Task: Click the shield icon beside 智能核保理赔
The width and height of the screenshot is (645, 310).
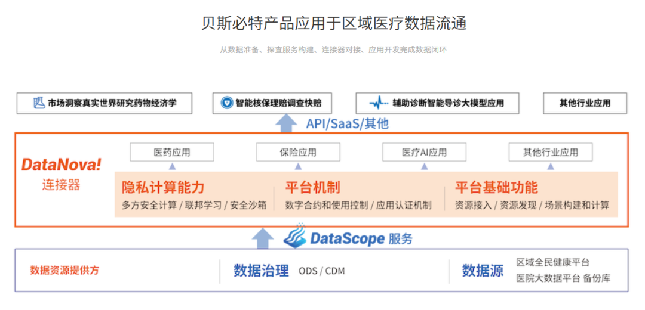Action: 226,103
